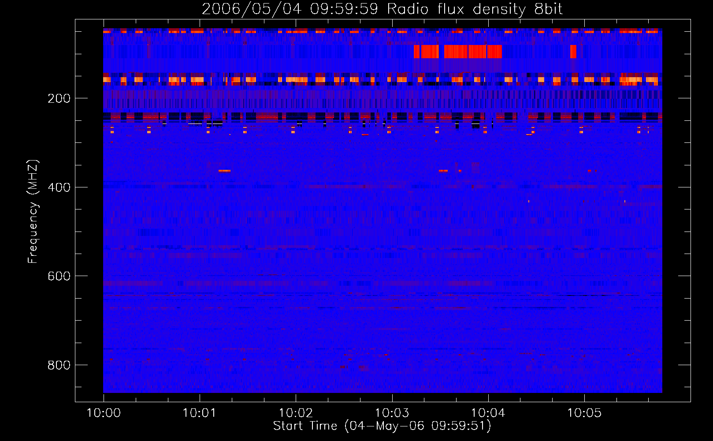This screenshot has width=713, height=441.
Task: Click the 200 frequency tick label
Action: [59, 98]
